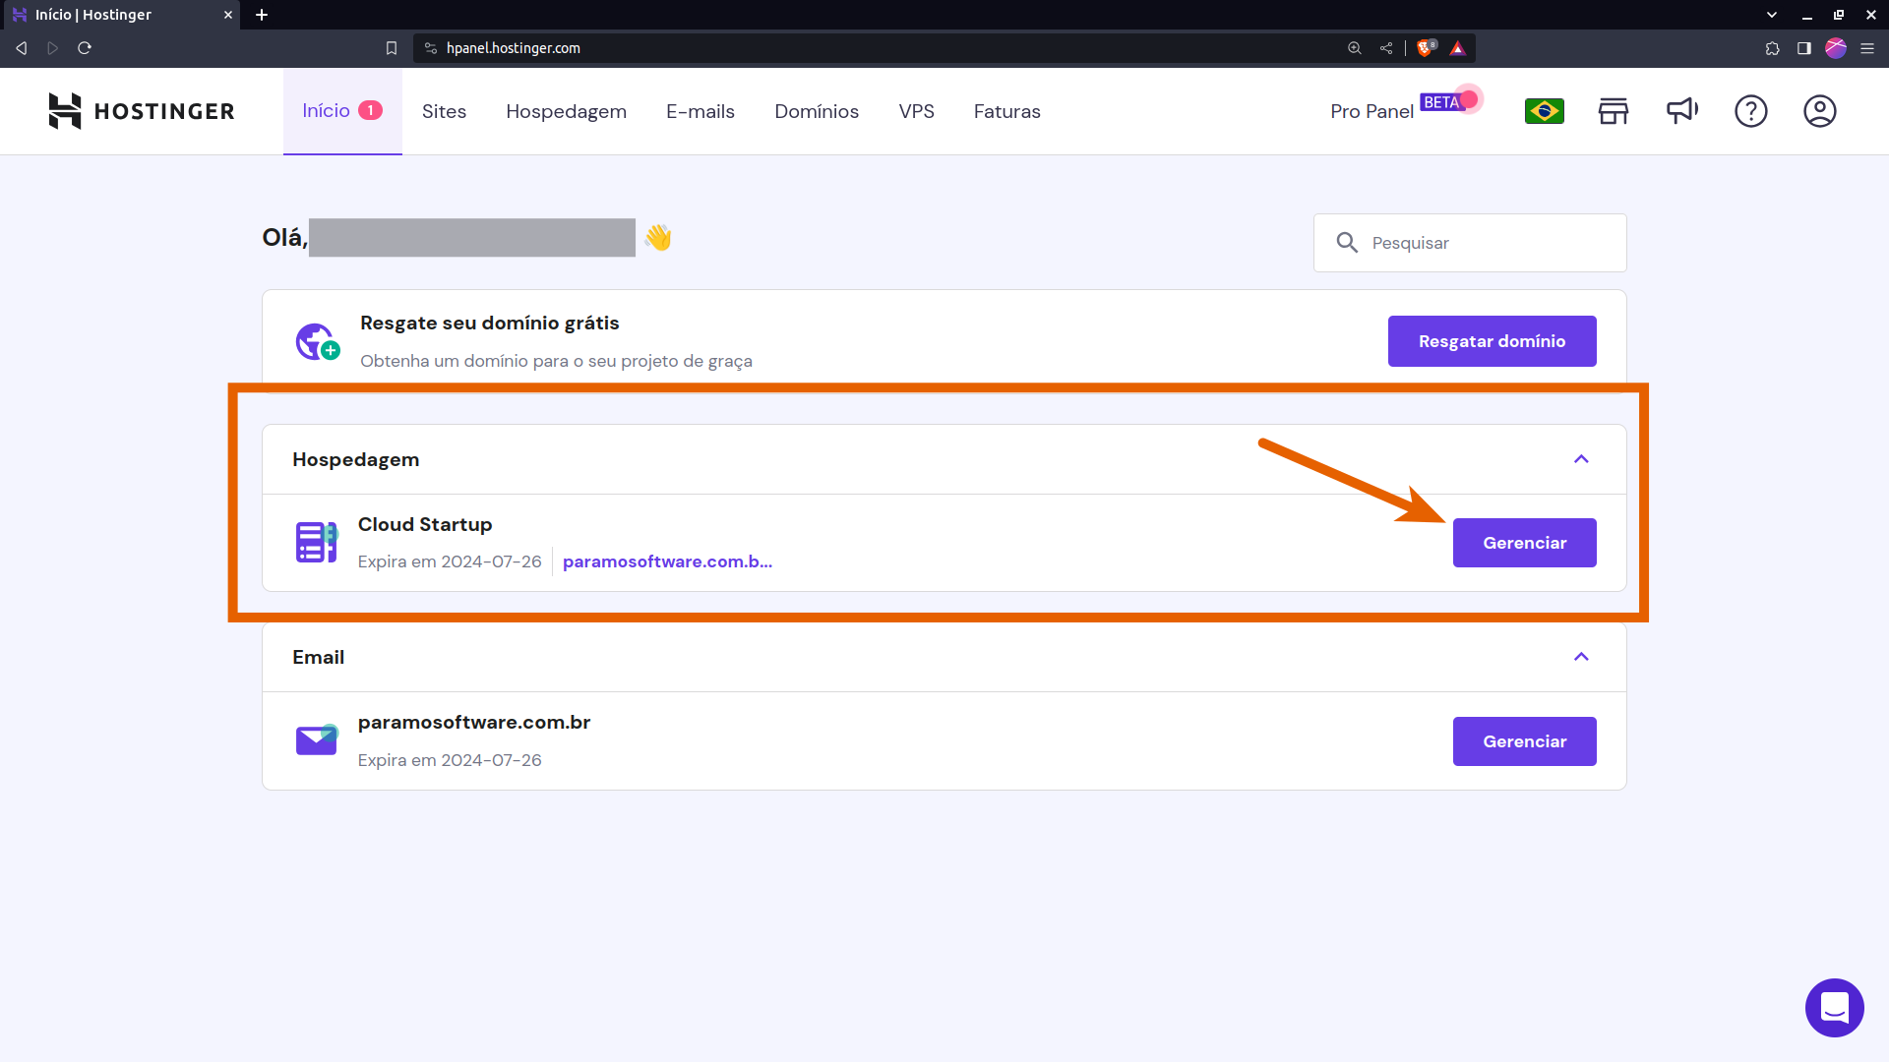The width and height of the screenshot is (1889, 1062).
Task: Close the Início | Hostinger tab
Action: 227,15
